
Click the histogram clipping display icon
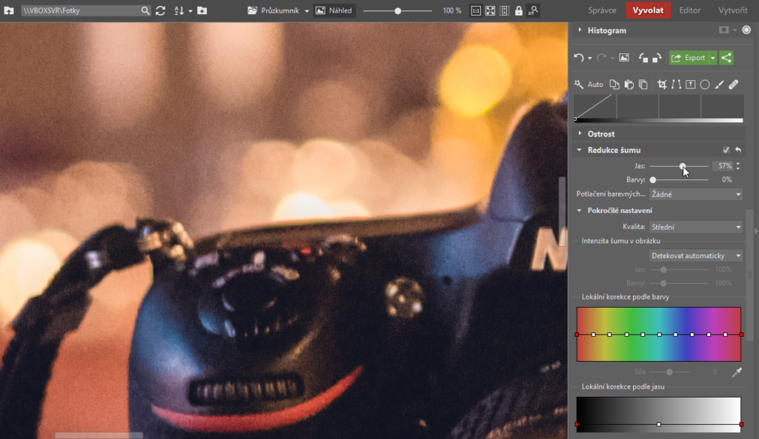click(723, 30)
